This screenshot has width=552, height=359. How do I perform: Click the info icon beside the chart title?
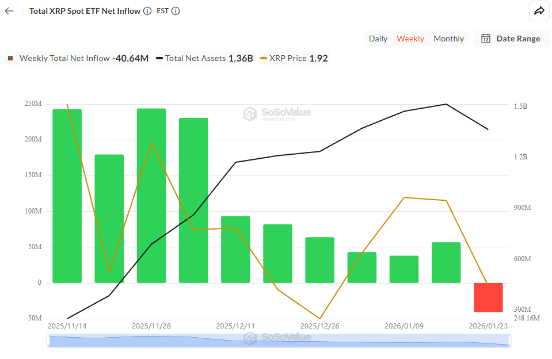(149, 10)
